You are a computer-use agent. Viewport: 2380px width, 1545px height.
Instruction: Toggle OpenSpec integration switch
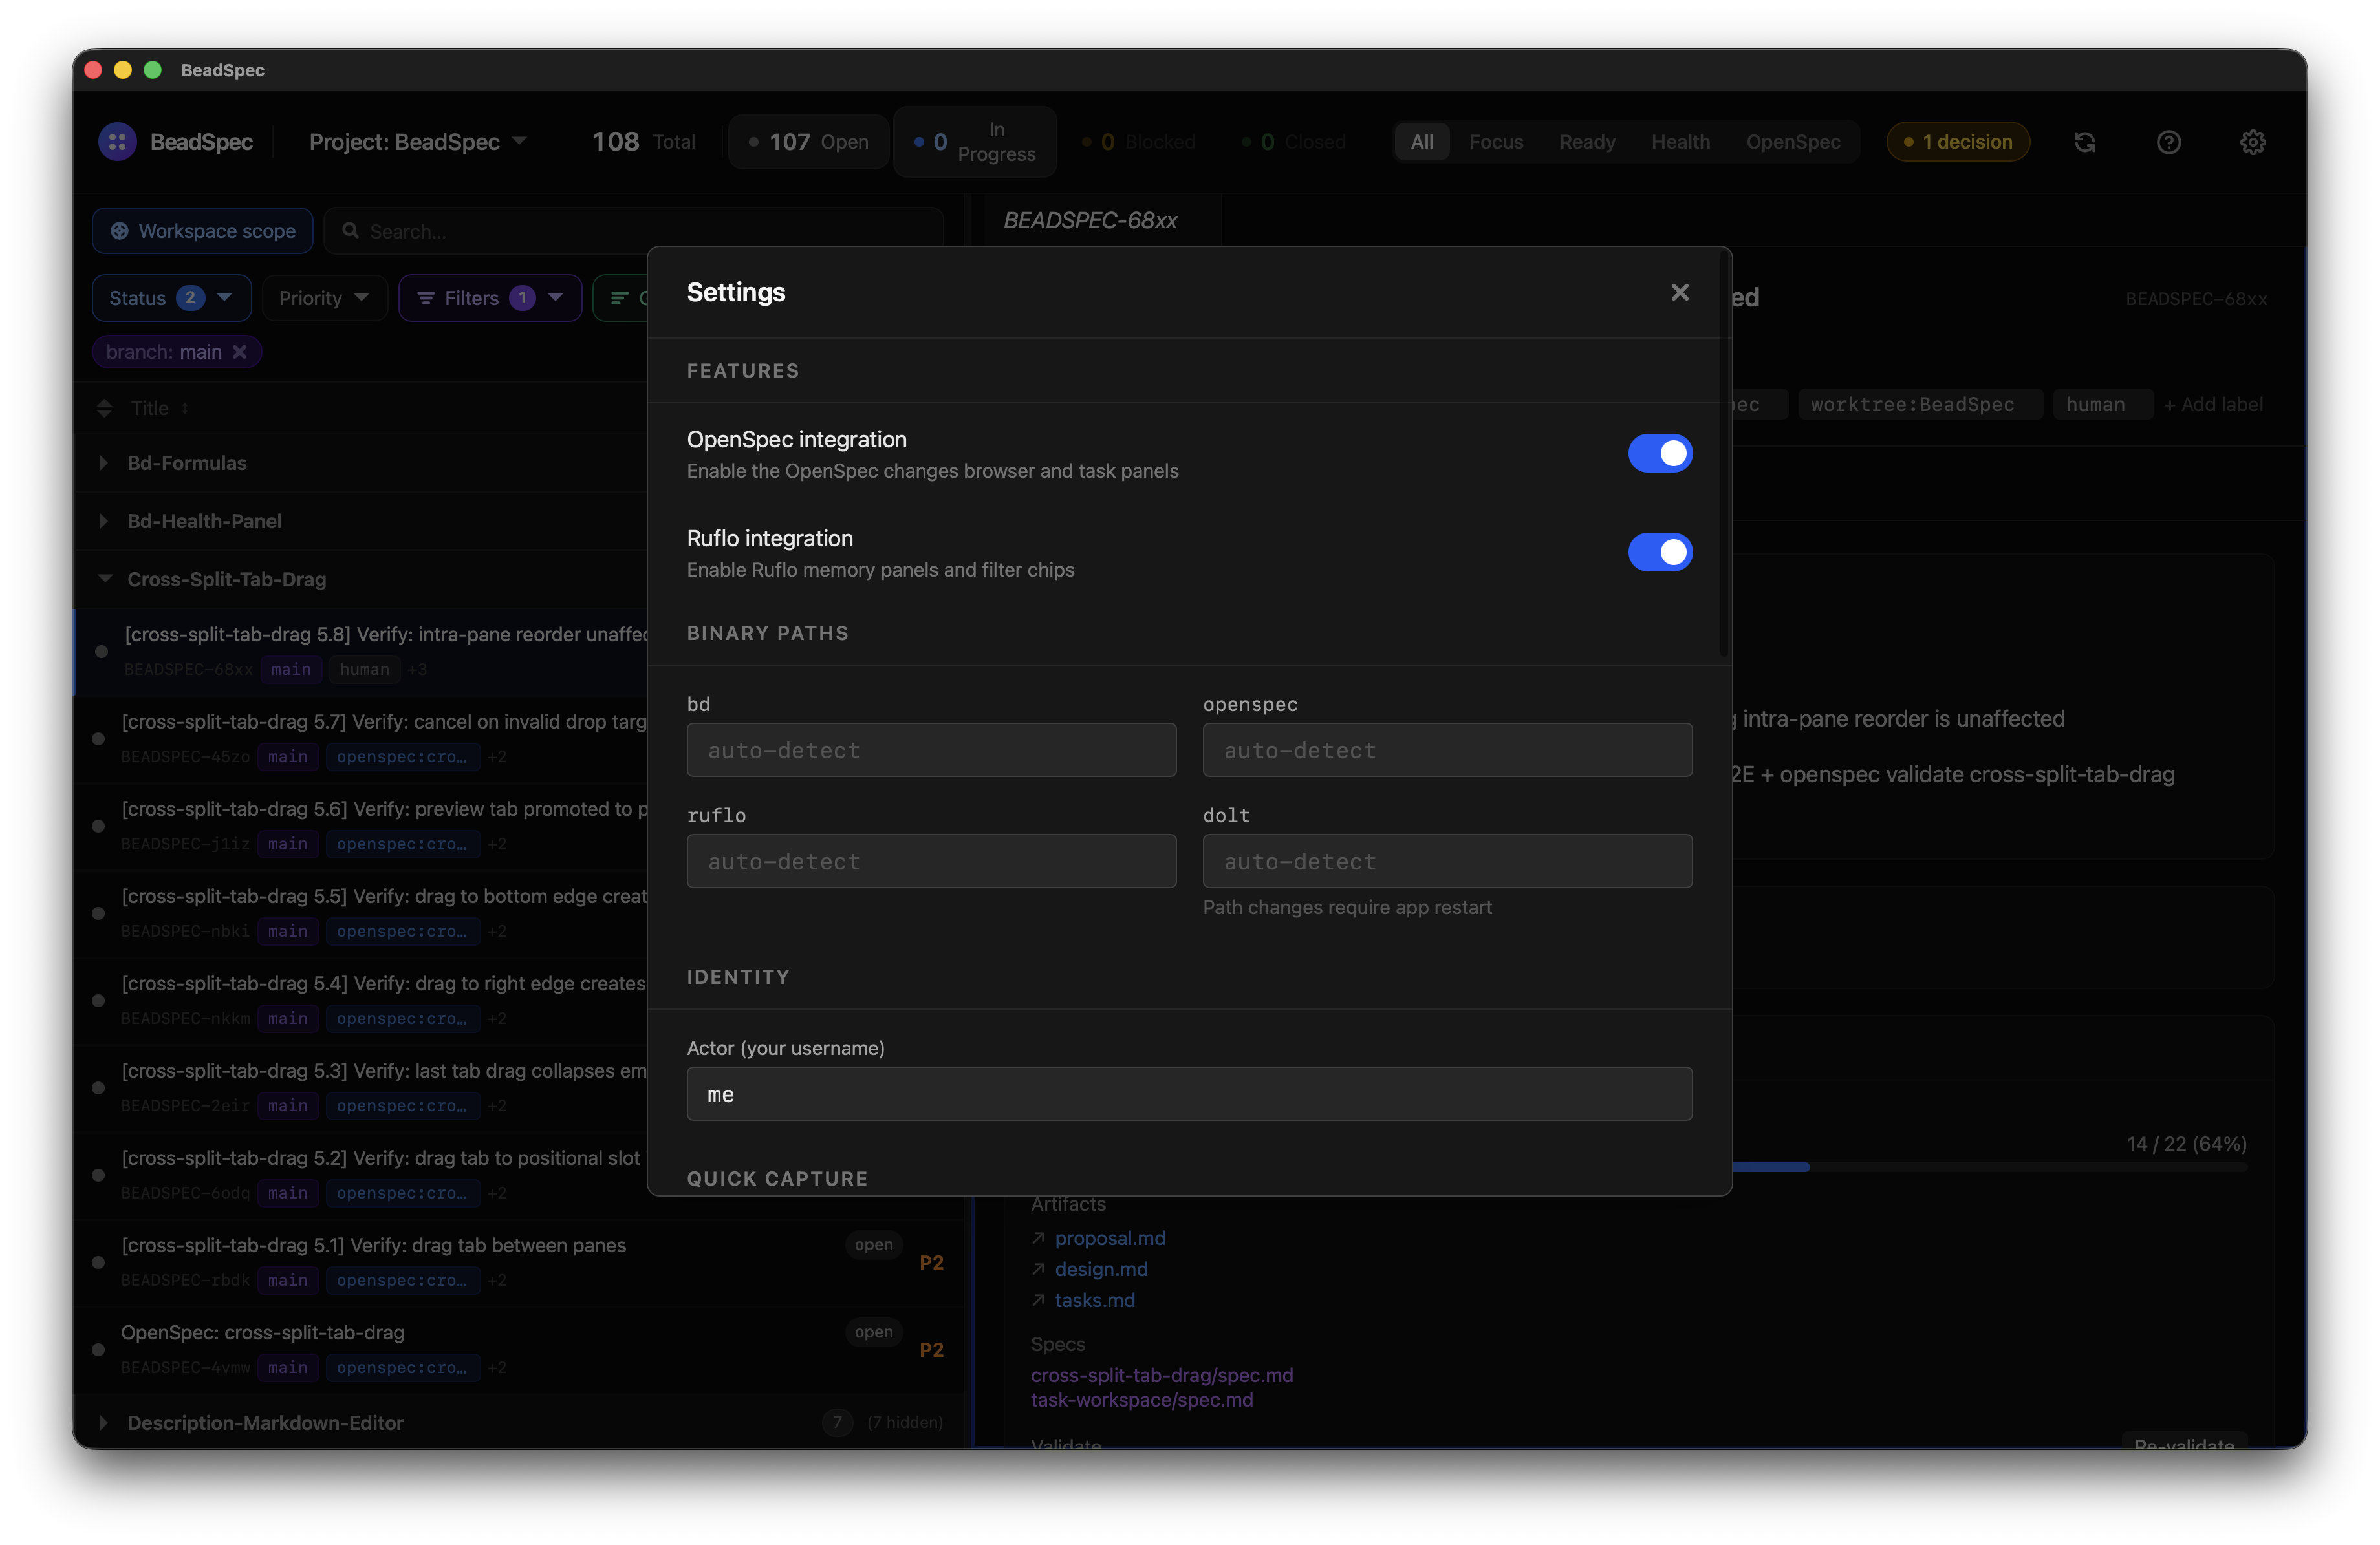1659,453
